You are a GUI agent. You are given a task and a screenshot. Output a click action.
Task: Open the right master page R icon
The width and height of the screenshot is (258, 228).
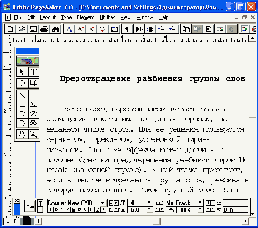[x=15, y=221]
